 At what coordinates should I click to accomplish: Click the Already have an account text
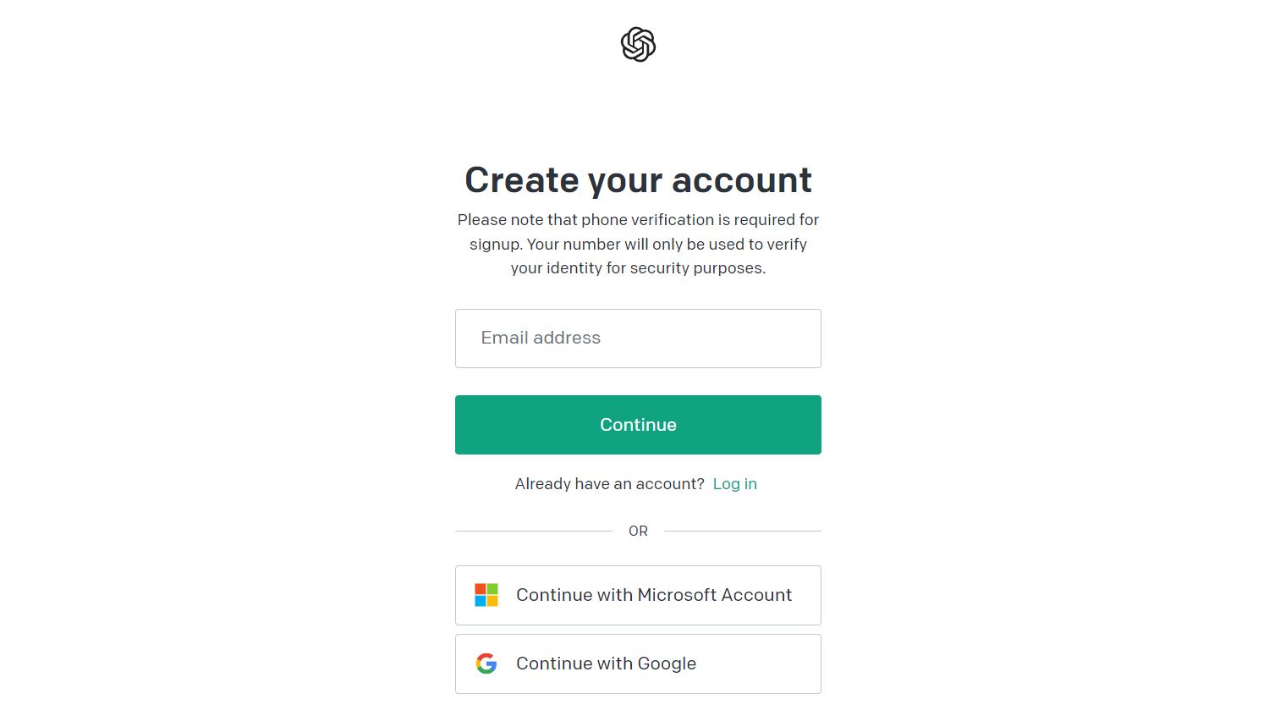point(609,484)
